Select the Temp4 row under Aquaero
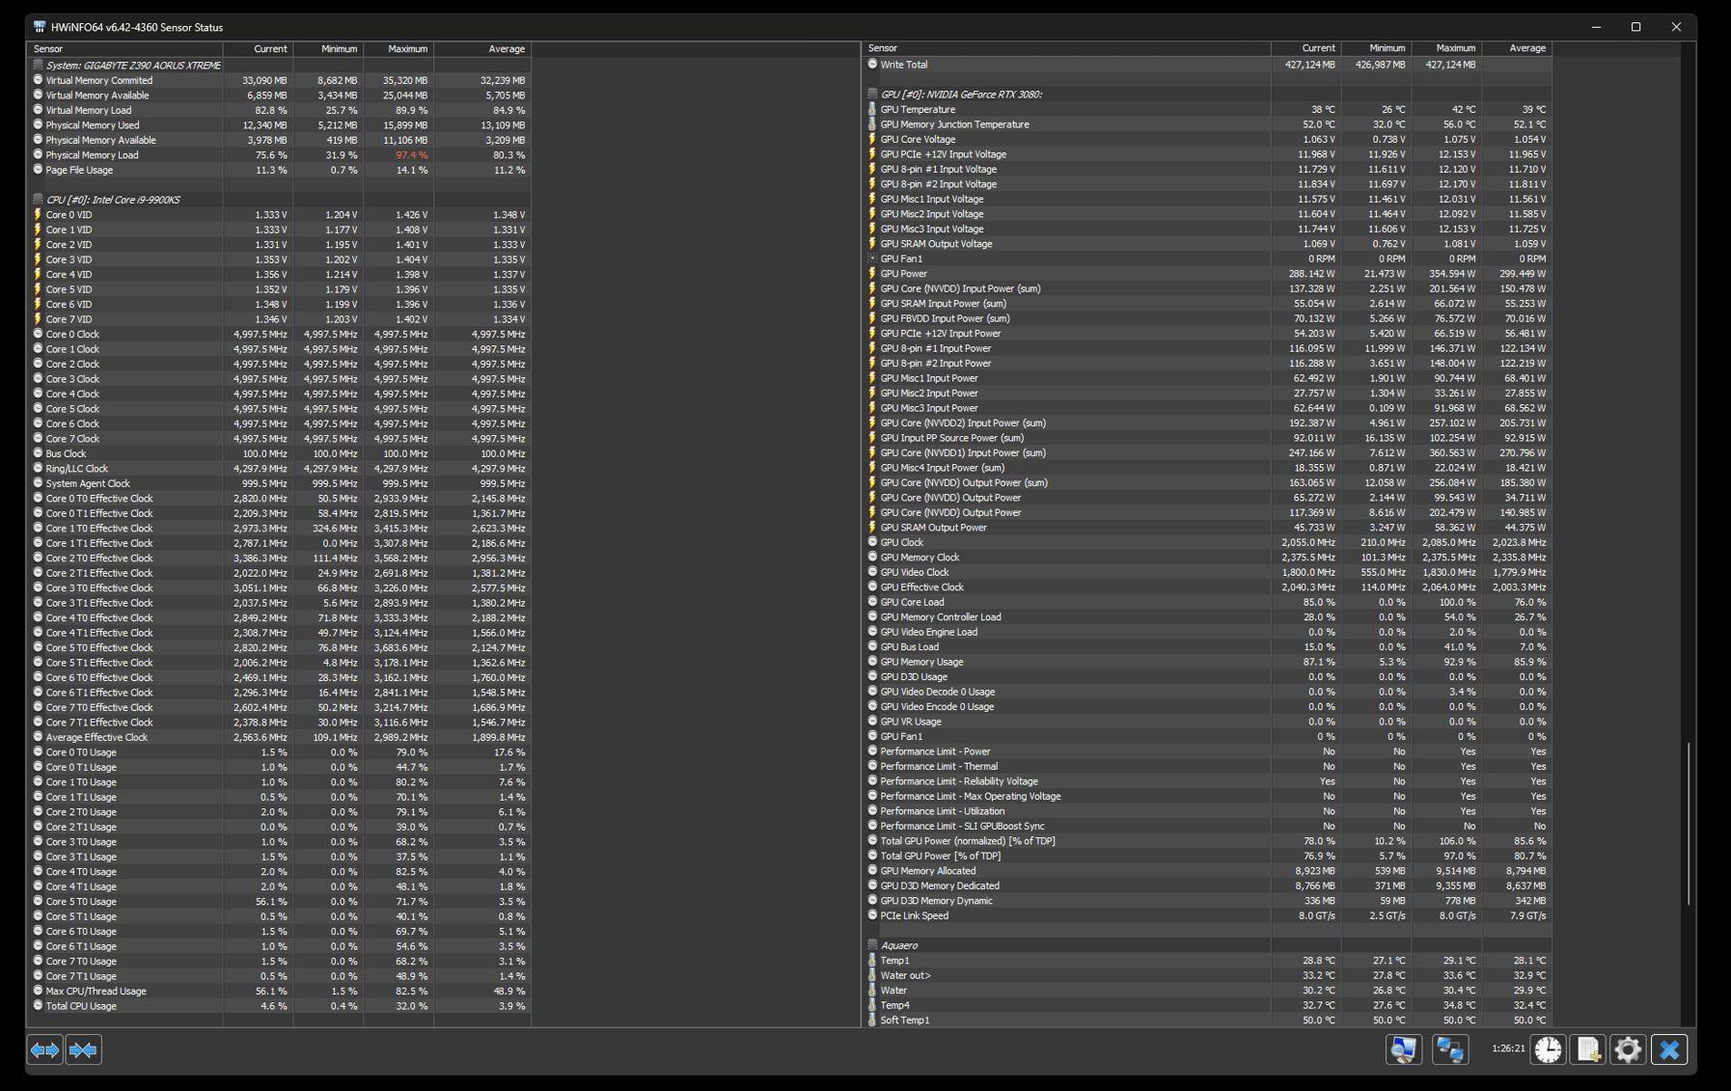This screenshot has height=1091, width=1731. [1208, 1005]
